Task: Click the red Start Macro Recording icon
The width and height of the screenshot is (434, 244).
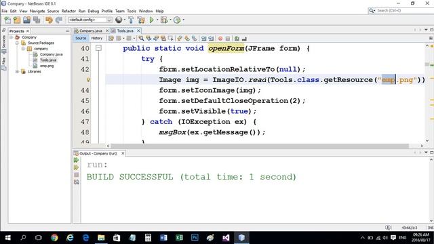Action: click(220, 39)
